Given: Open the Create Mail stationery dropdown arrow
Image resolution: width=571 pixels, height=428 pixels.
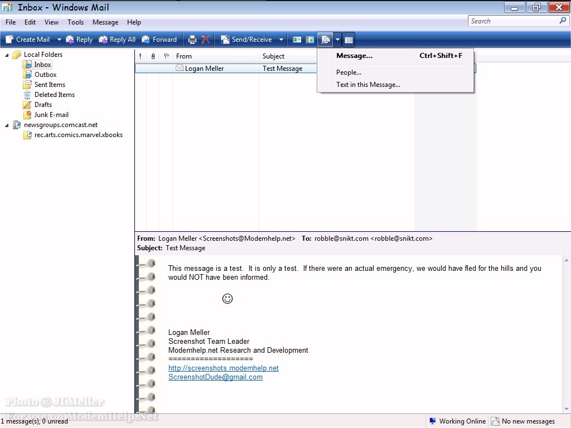Looking at the screenshot, I should [x=59, y=40].
